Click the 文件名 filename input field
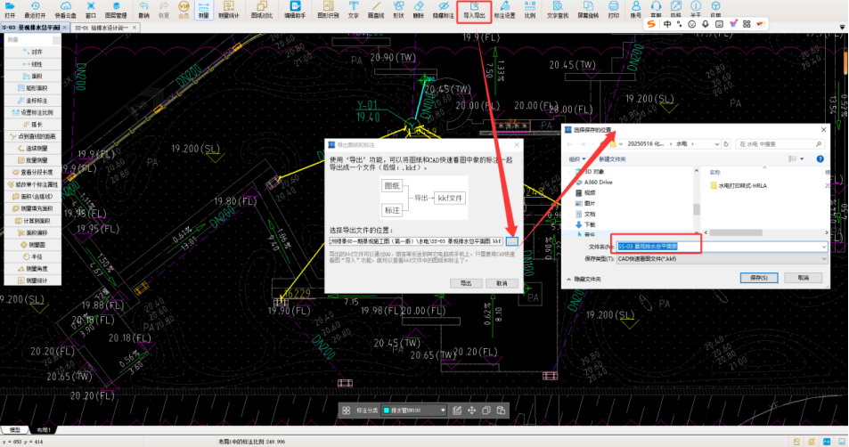 (x=722, y=246)
